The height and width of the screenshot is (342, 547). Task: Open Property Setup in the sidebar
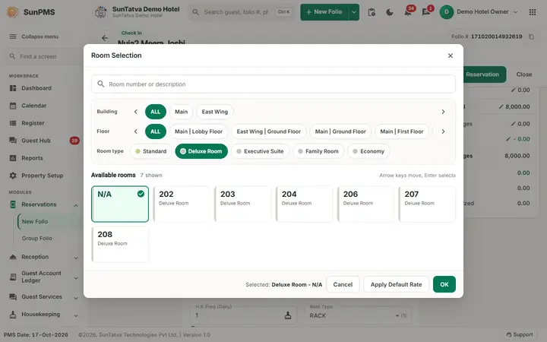pos(42,176)
